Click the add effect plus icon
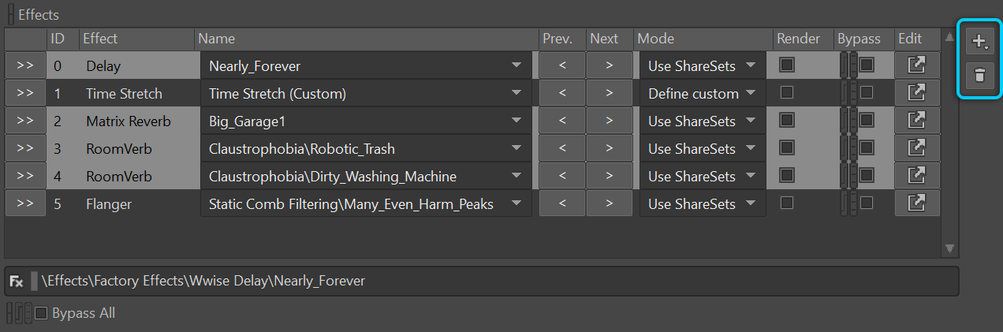The height and width of the screenshot is (332, 1003). [980, 41]
